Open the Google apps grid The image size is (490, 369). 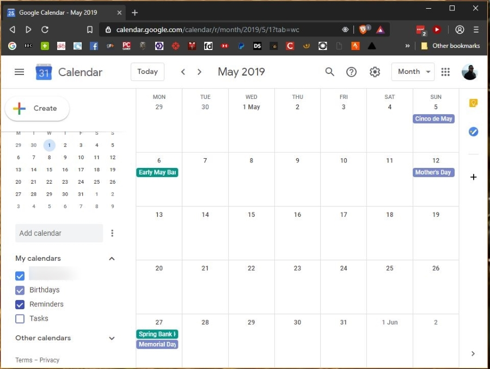445,72
